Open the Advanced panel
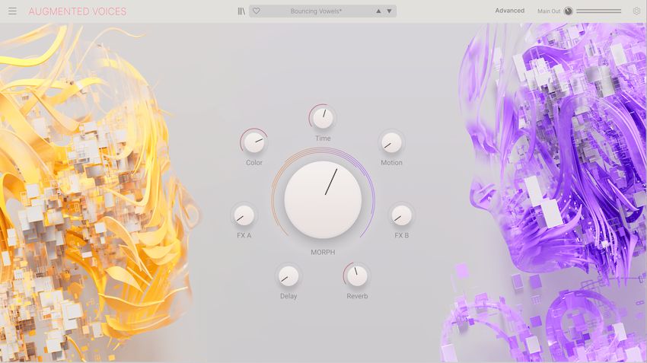This screenshot has width=647, height=363. [x=509, y=11]
